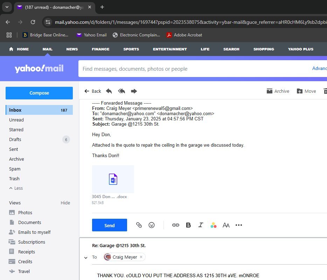327x280 pixels.
Task: Open more formatting options ellipsis
Action: pos(238,225)
